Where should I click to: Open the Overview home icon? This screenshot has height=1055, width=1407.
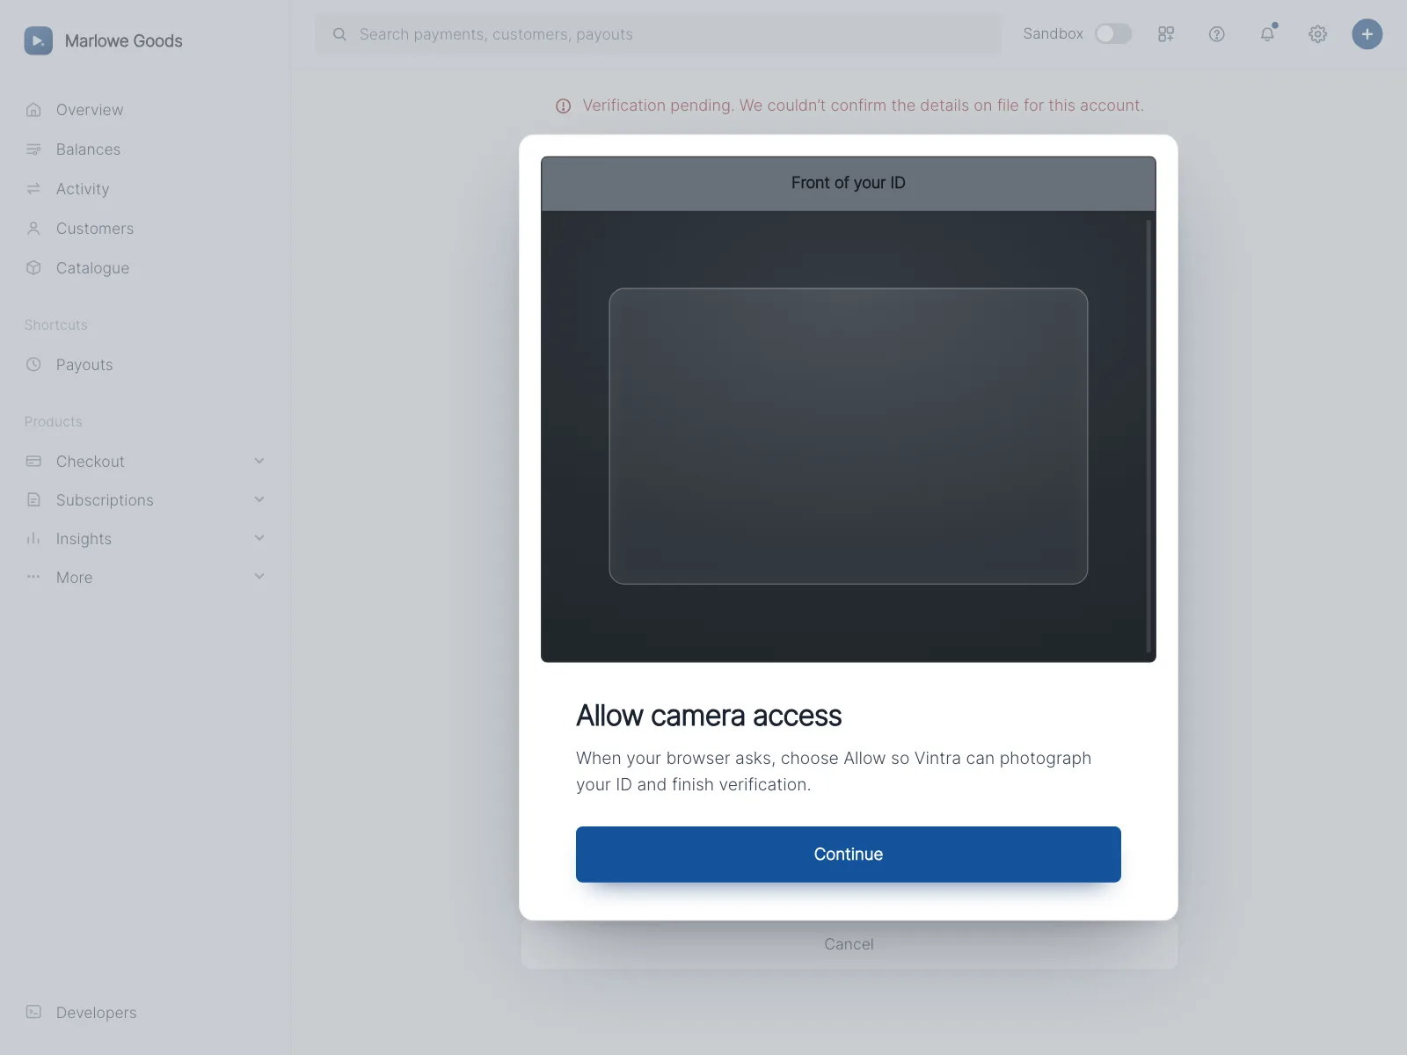[x=33, y=110]
